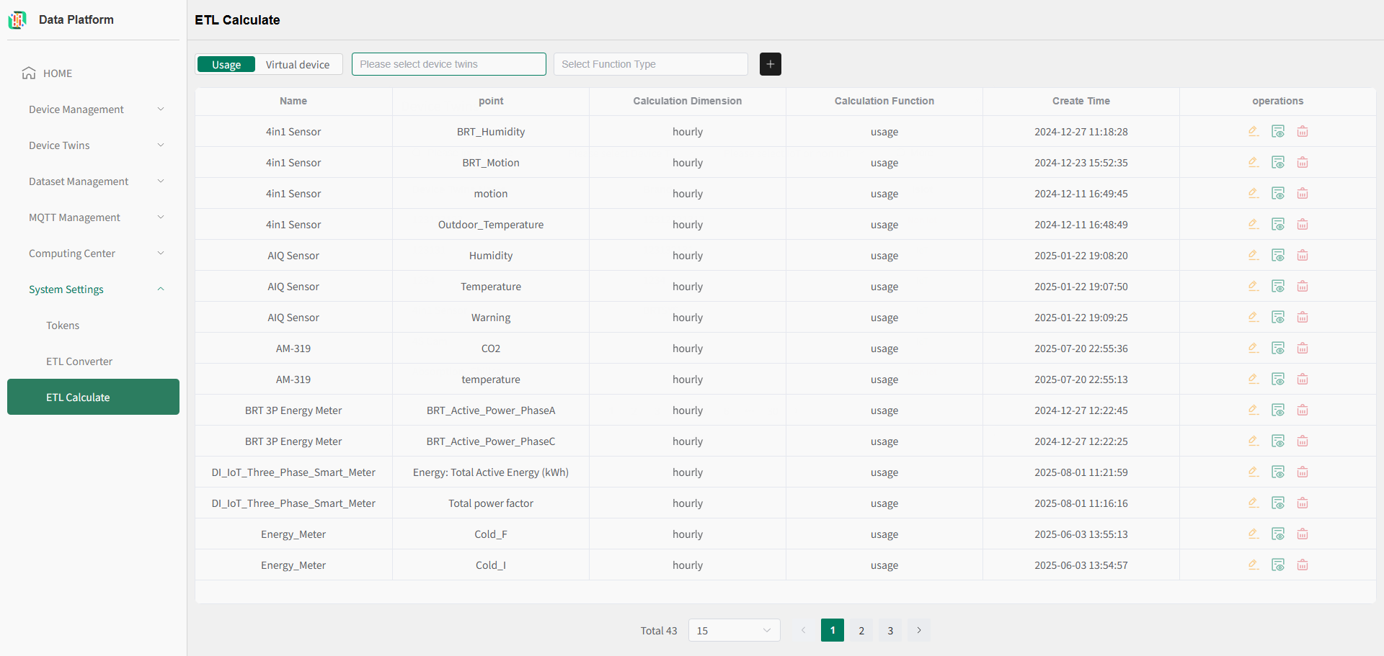
Task: View details of Total power factor row
Action: click(x=1278, y=503)
